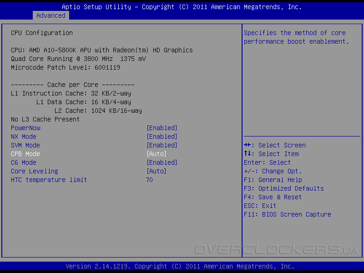Open the SVM Mode [Enabled] value
The height and width of the screenshot is (273, 364).
click(162, 145)
